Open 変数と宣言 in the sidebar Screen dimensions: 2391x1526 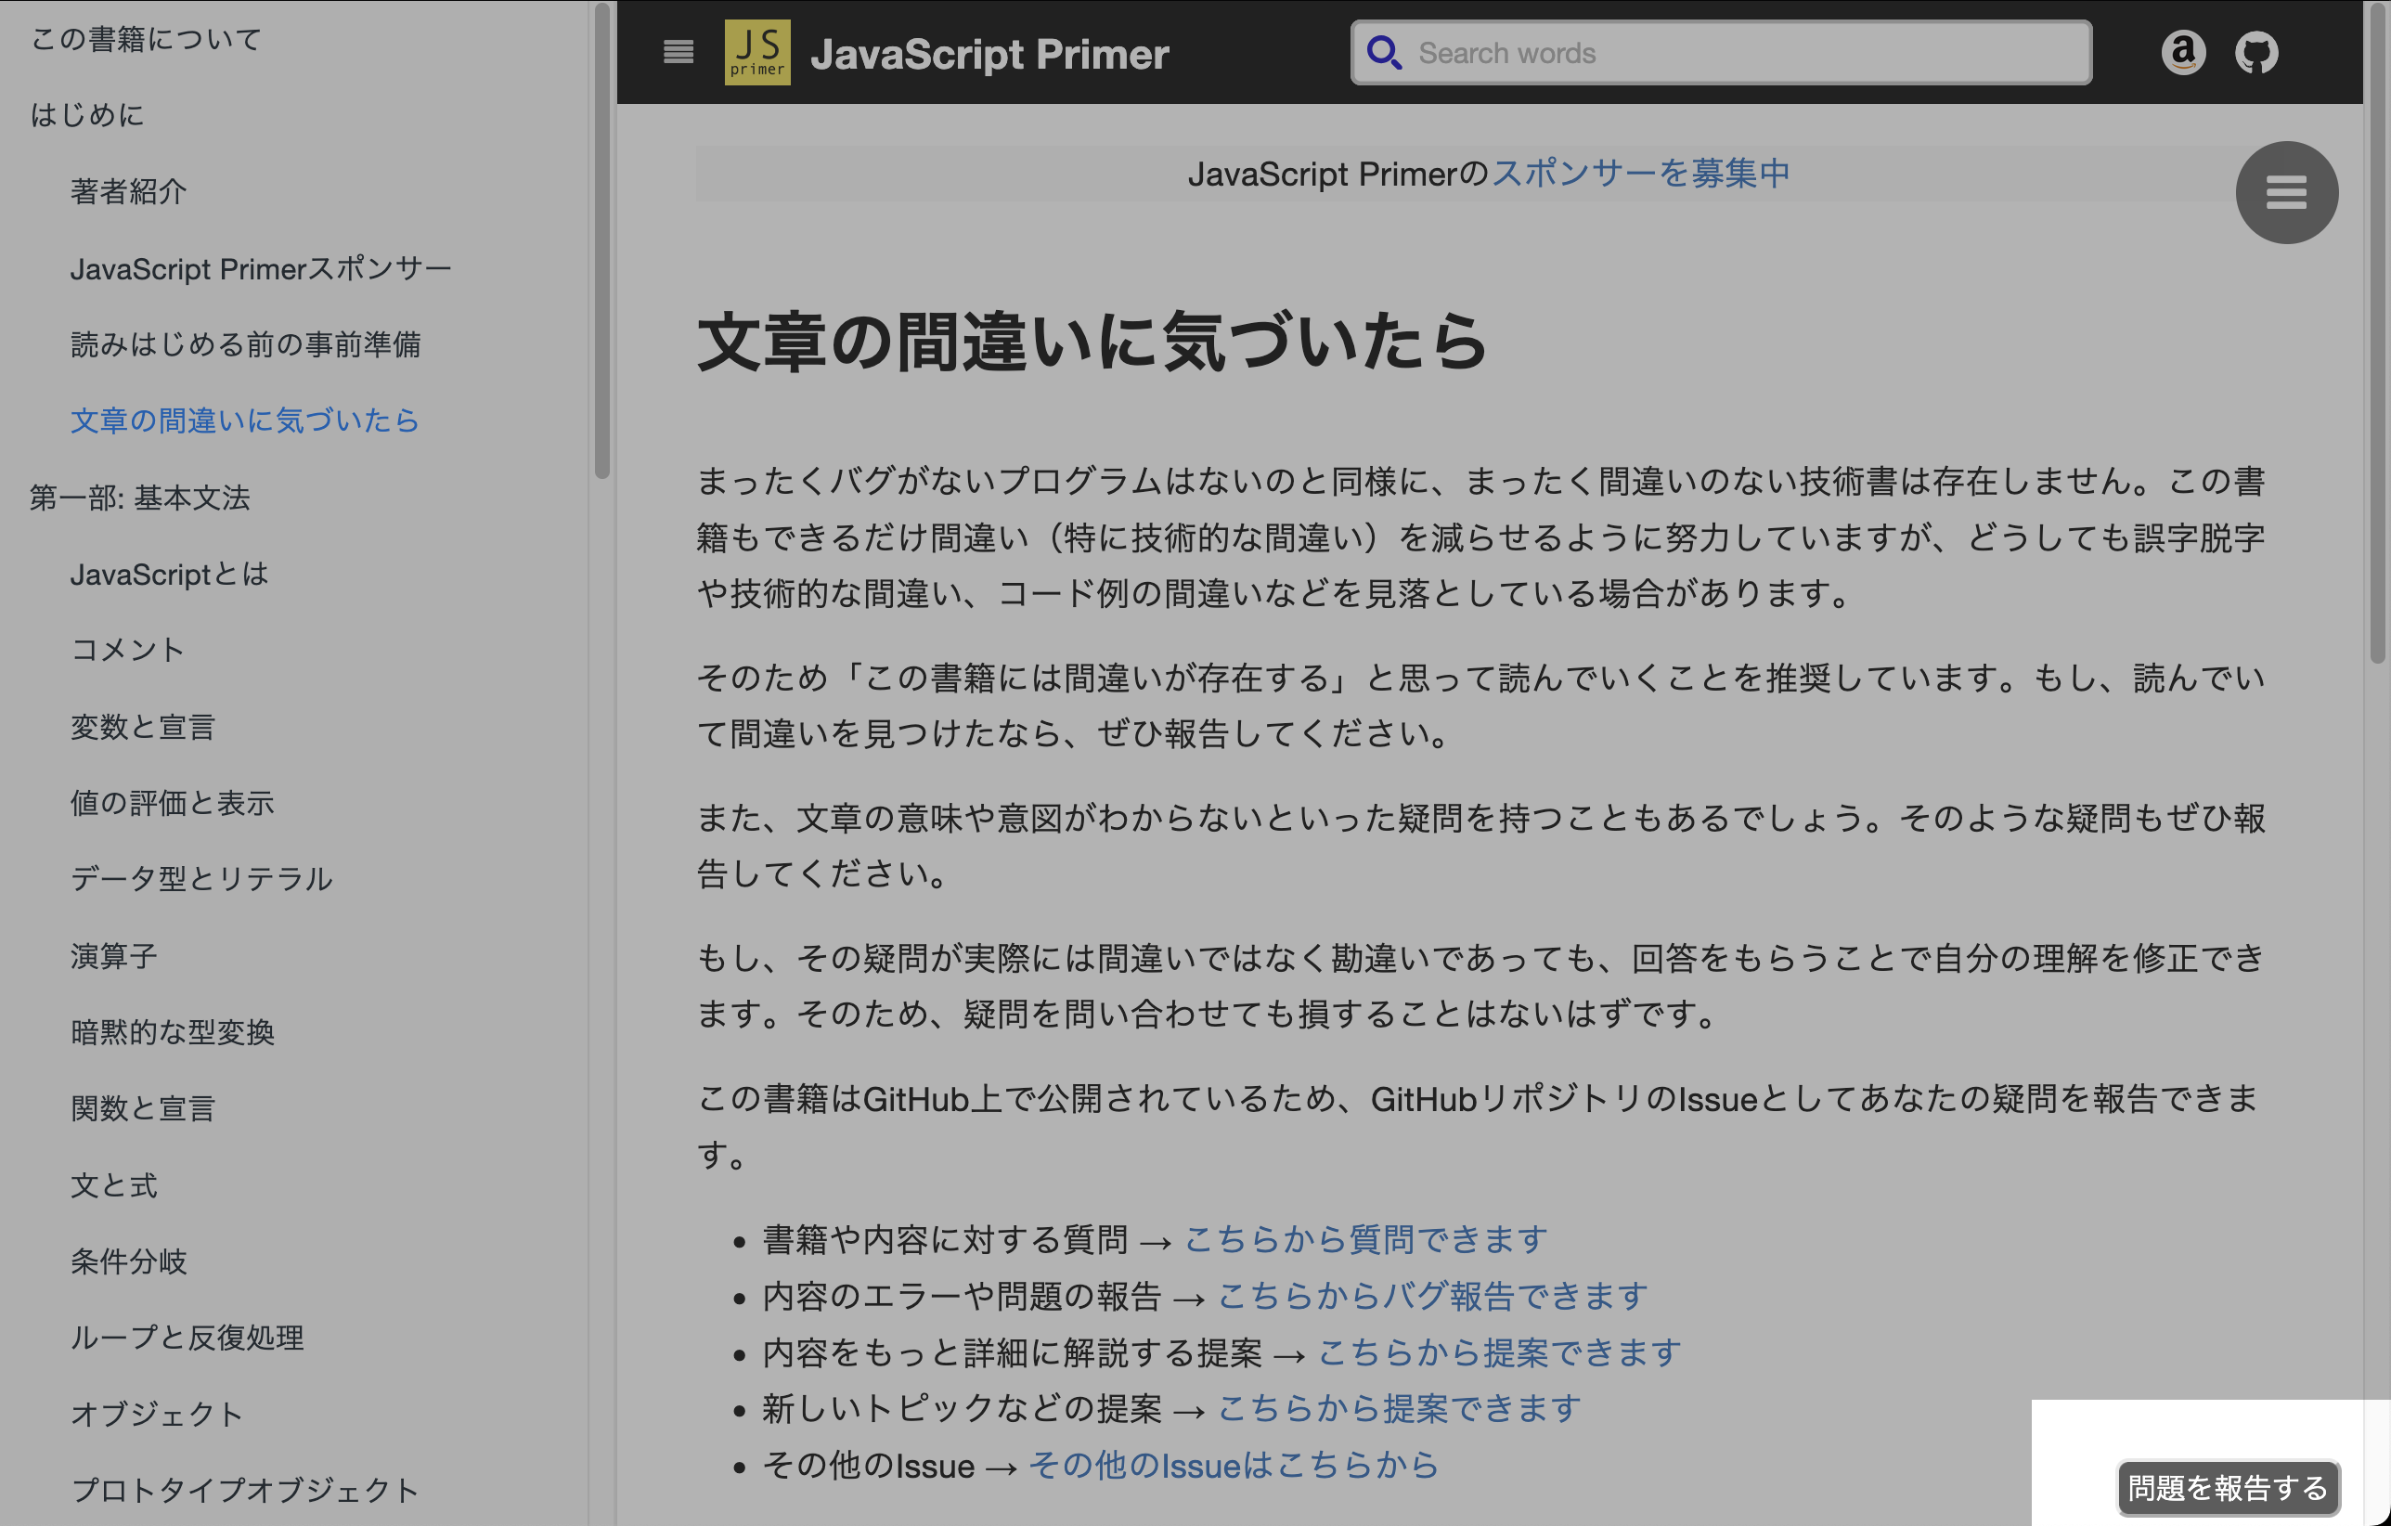click(x=143, y=727)
